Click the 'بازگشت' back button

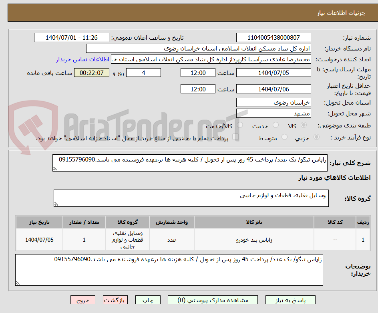click(115, 300)
